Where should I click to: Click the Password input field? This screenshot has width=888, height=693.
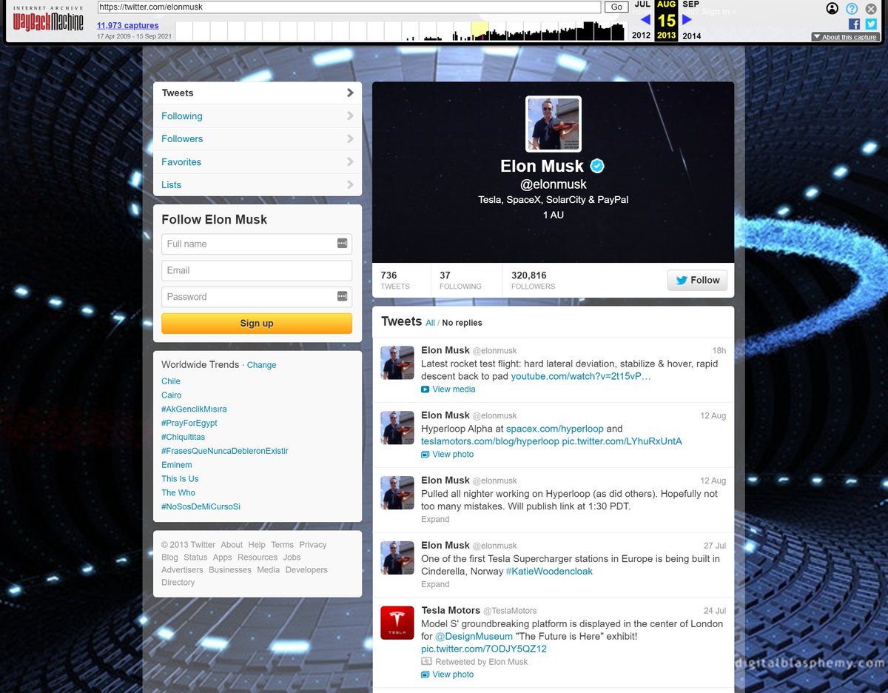[257, 297]
